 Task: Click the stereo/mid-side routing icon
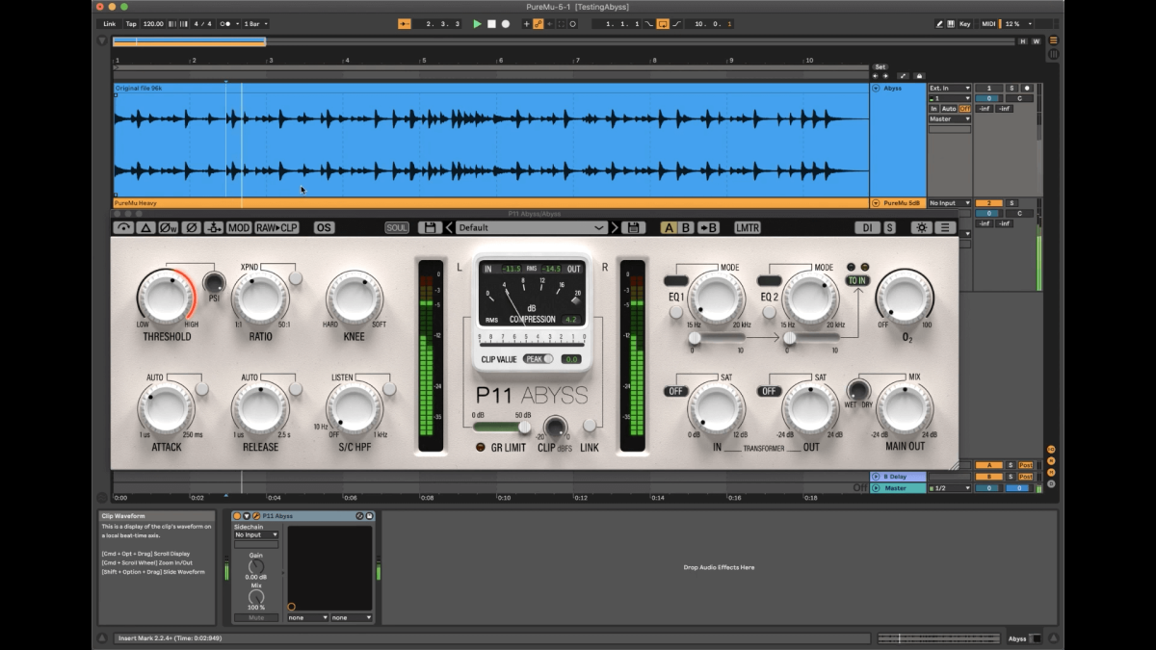214,228
